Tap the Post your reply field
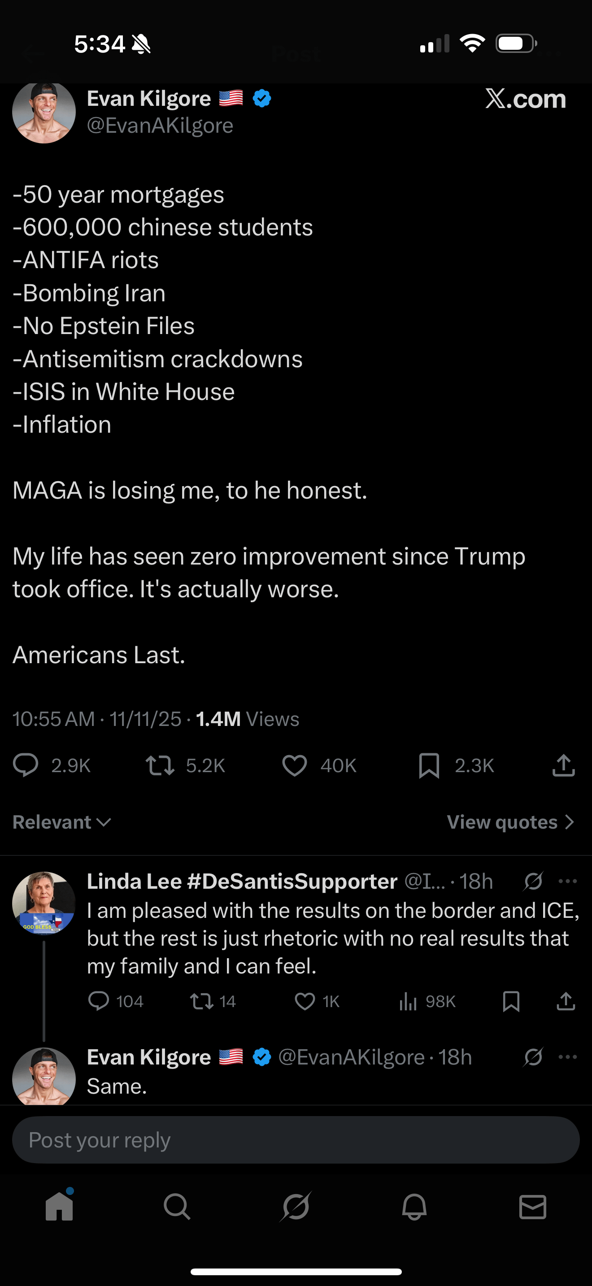 (x=296, y=1140)
